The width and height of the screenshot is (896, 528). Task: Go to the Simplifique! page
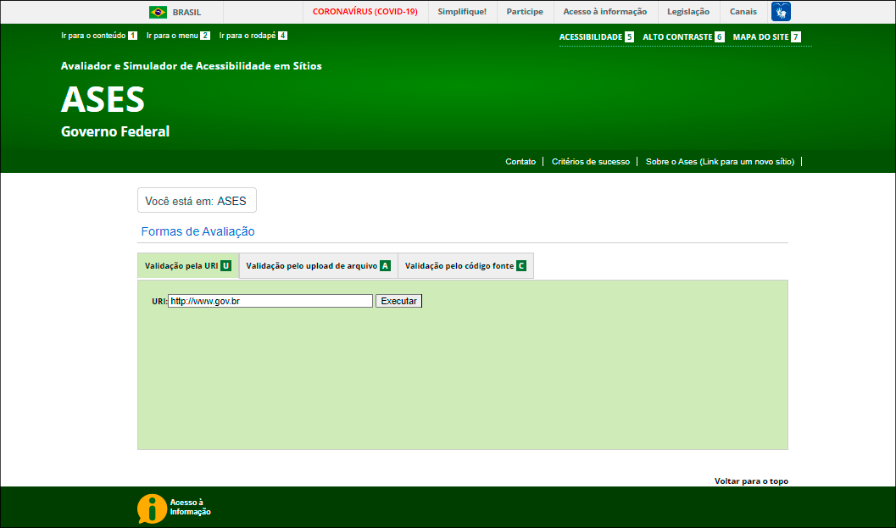(x=462, y=11)
